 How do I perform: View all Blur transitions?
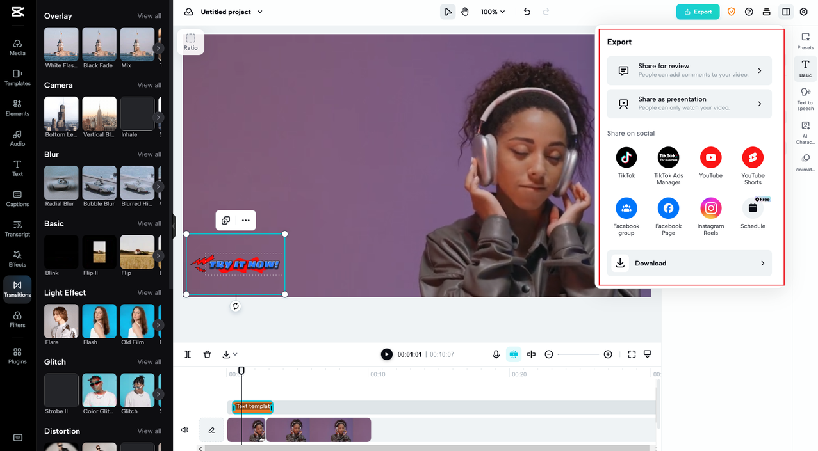(x=149, y=154)
